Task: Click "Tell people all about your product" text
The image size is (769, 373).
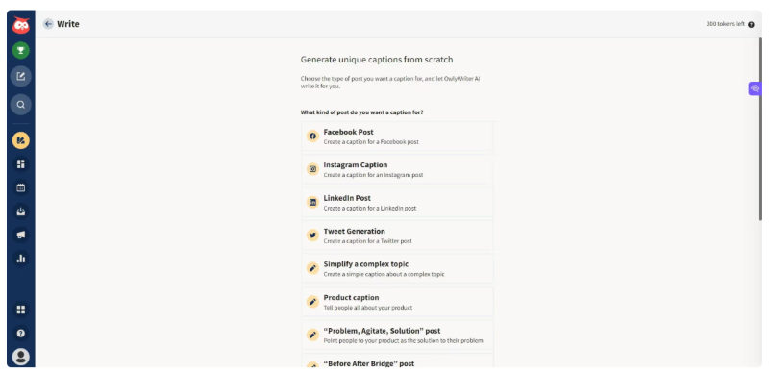Action: pyautogui.click(x=368, y=308)
